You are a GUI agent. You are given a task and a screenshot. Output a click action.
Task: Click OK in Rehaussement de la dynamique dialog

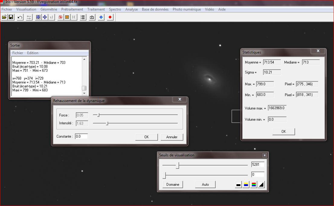(146, 137)
